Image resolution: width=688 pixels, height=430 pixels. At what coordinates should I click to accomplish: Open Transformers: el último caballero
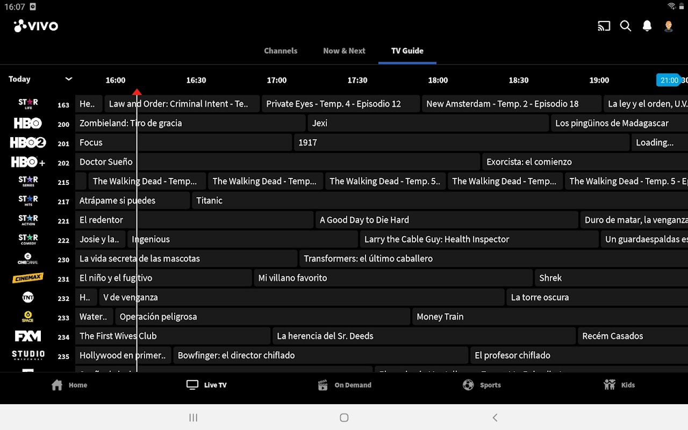click(493, 259)
